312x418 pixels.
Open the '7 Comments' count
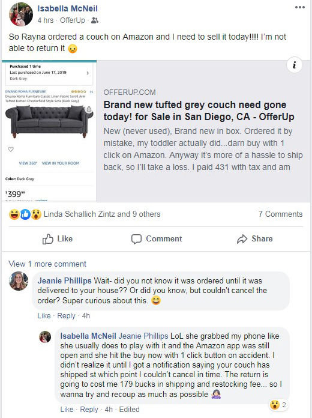tap(280, 214)
